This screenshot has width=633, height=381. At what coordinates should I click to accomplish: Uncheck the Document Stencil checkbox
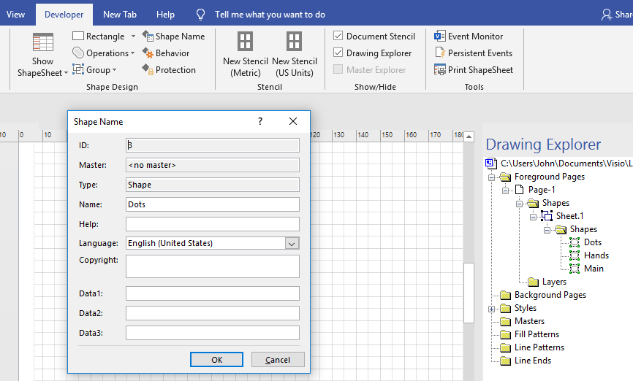(x=338, y=36)
